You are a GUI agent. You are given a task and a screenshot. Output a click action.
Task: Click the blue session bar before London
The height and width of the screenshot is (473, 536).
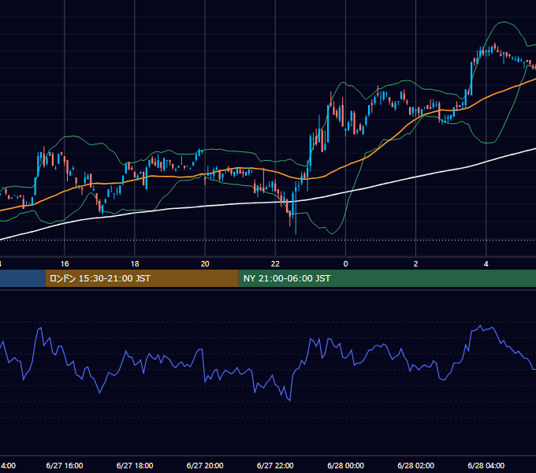point(23,278)
